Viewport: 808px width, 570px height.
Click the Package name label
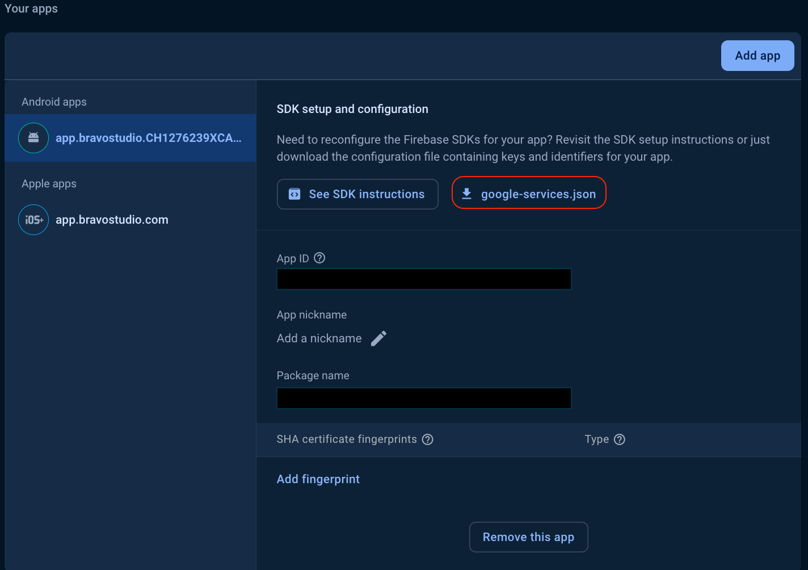(313, 375)
